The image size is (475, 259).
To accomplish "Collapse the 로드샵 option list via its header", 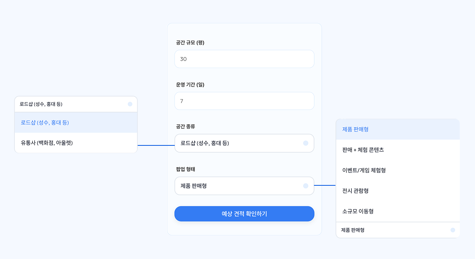I will coord(74,104).
